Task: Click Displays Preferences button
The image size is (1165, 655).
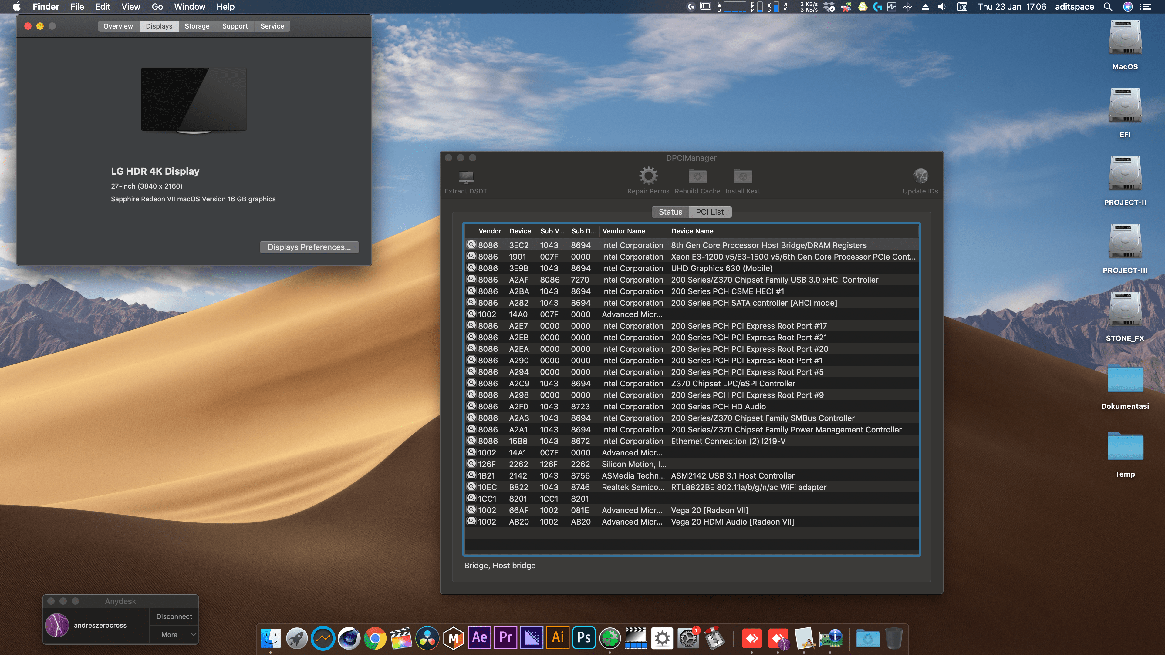Action: [x=309, y=247]
